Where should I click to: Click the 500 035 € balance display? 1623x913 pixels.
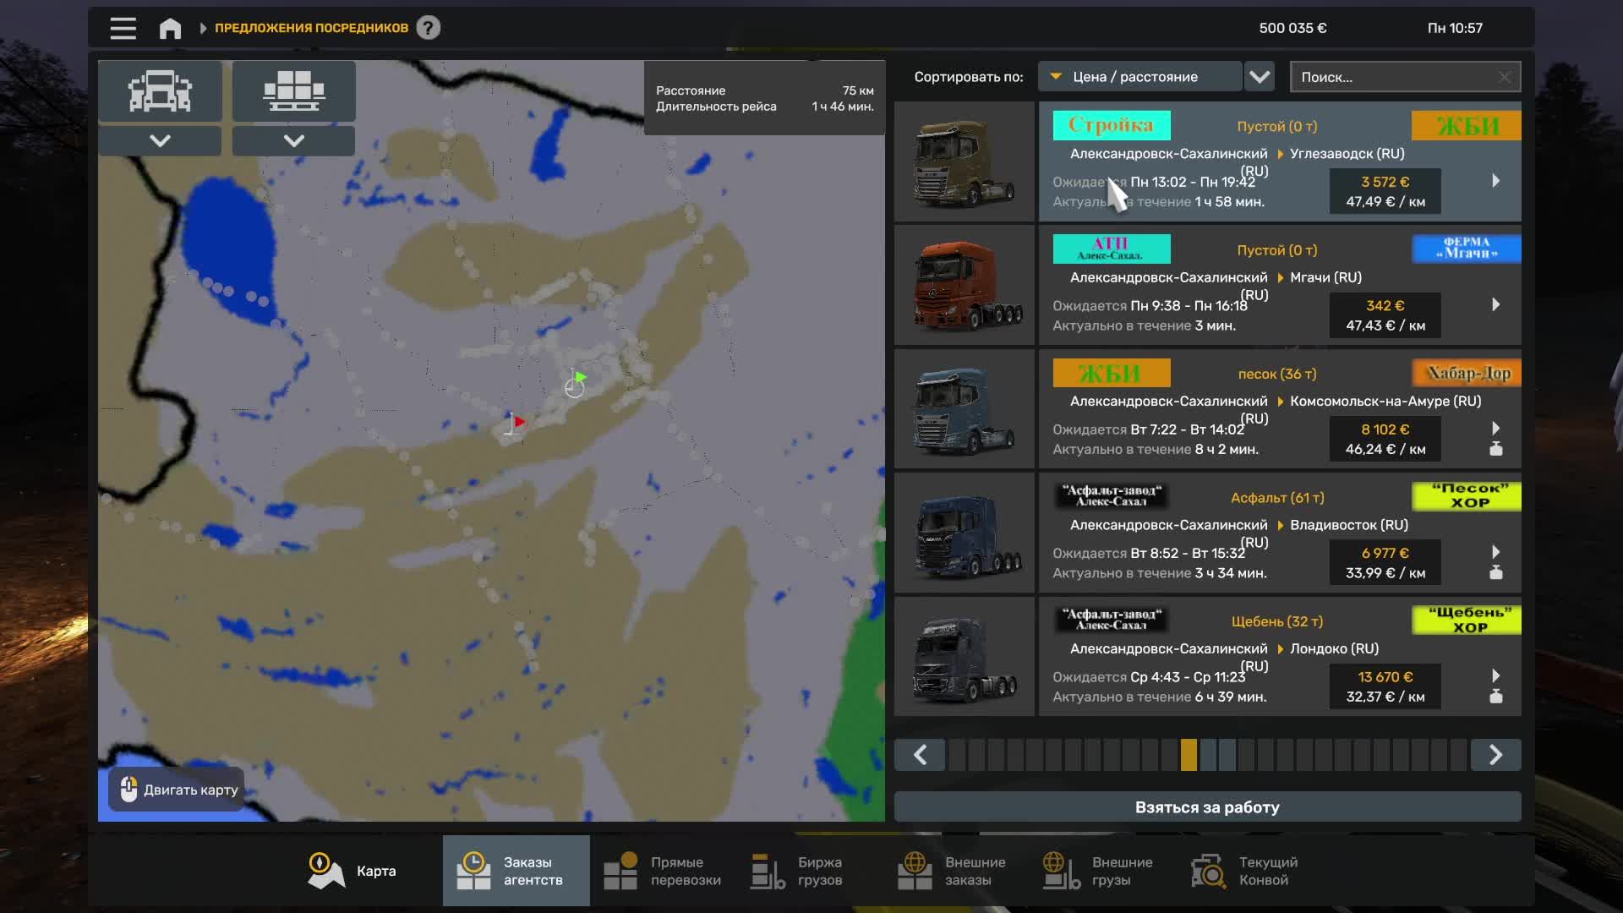[1292, 28]
